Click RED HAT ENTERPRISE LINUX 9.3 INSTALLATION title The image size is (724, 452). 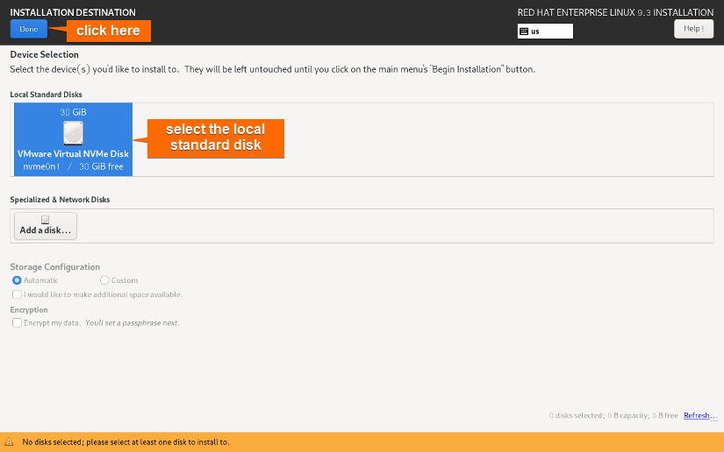pyautogui.click(x=615, y=12)
